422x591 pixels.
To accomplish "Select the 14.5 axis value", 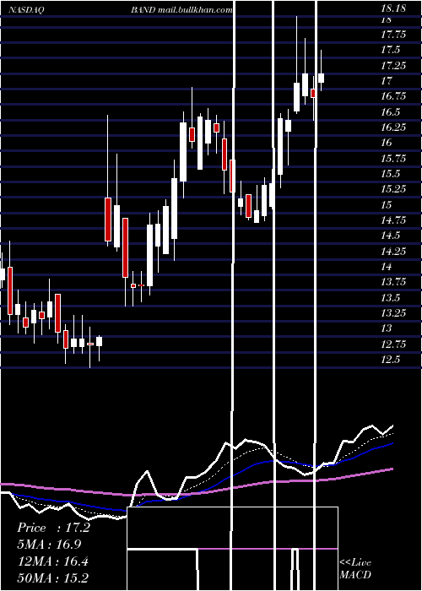I will 391,236.
